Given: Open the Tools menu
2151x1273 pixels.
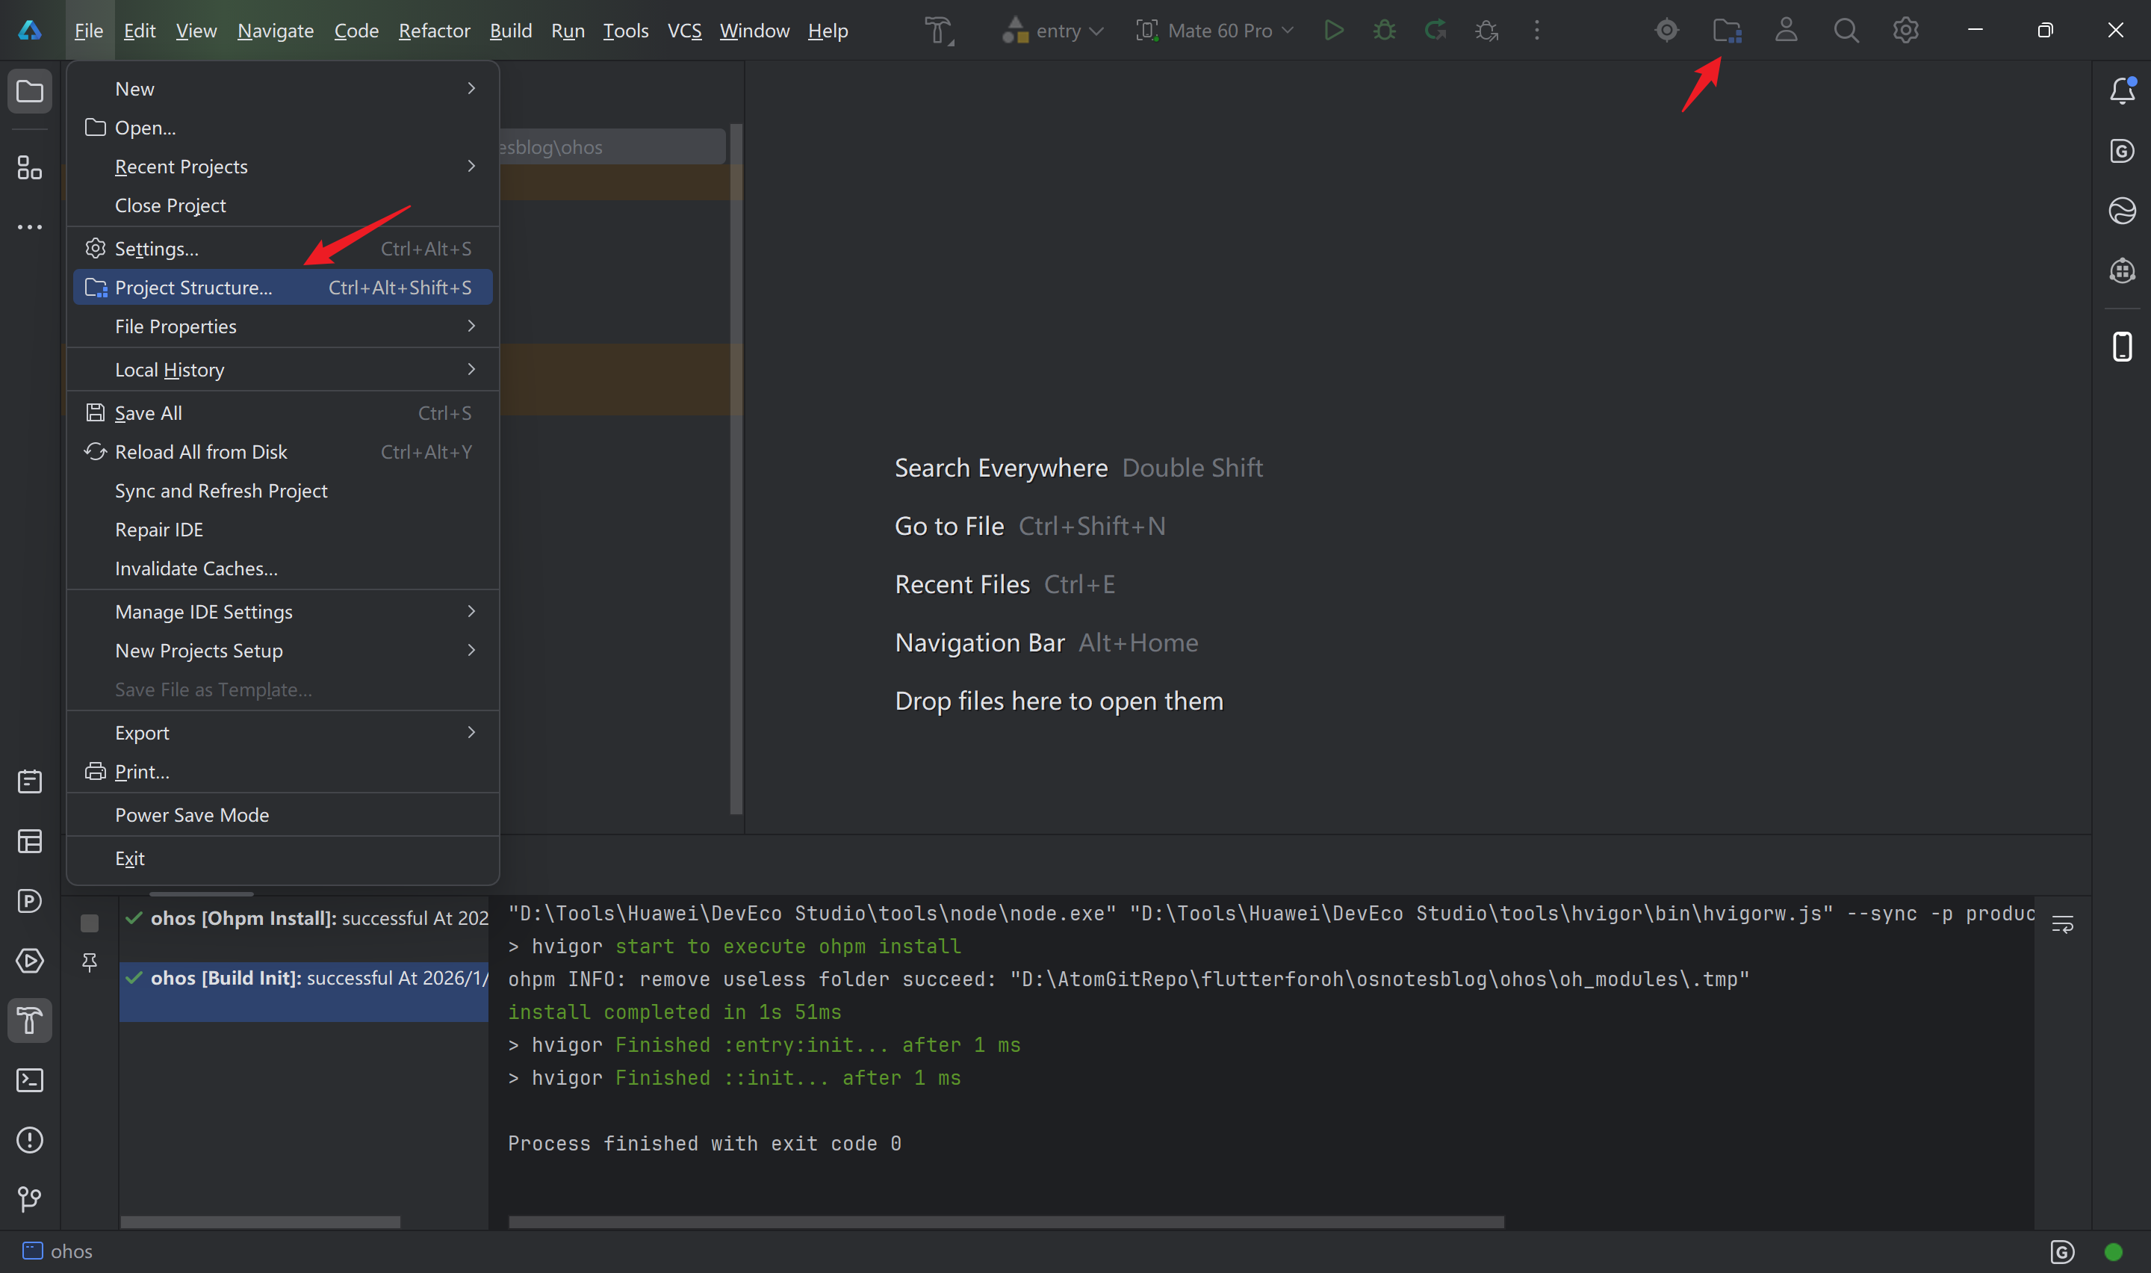Looking at the screenshot, I should (x=626, y=31).
